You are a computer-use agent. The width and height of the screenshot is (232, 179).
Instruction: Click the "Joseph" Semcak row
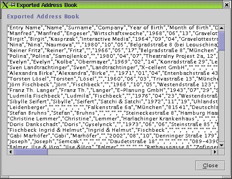pyautogui.click(x=113, y=141)
